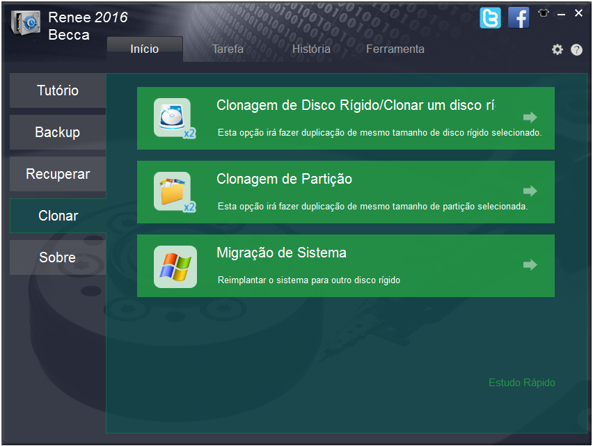Screen dimensions: 593x446
Task: Click the skin (t-shirt) icon
Action: pos(544,13)
